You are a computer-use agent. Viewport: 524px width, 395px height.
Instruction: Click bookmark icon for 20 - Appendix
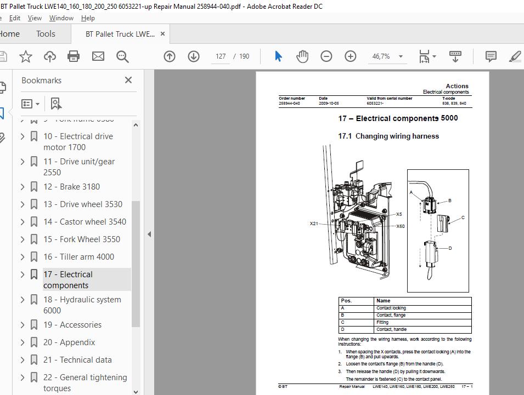(x=34, y=342)
